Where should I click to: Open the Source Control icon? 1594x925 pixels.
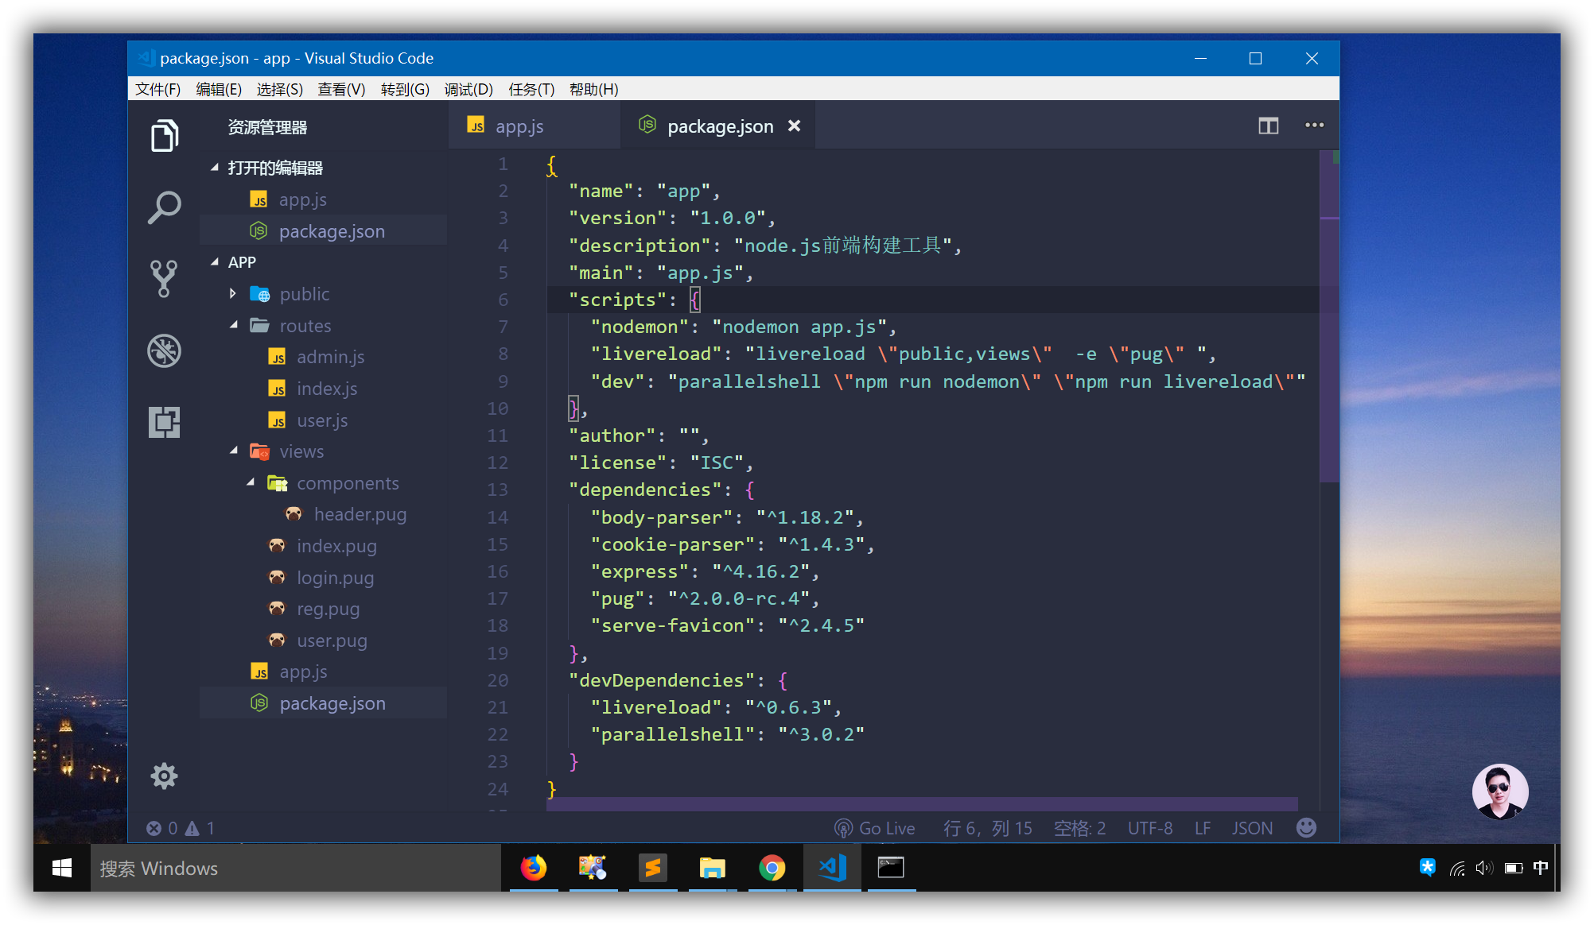point(165,279)
